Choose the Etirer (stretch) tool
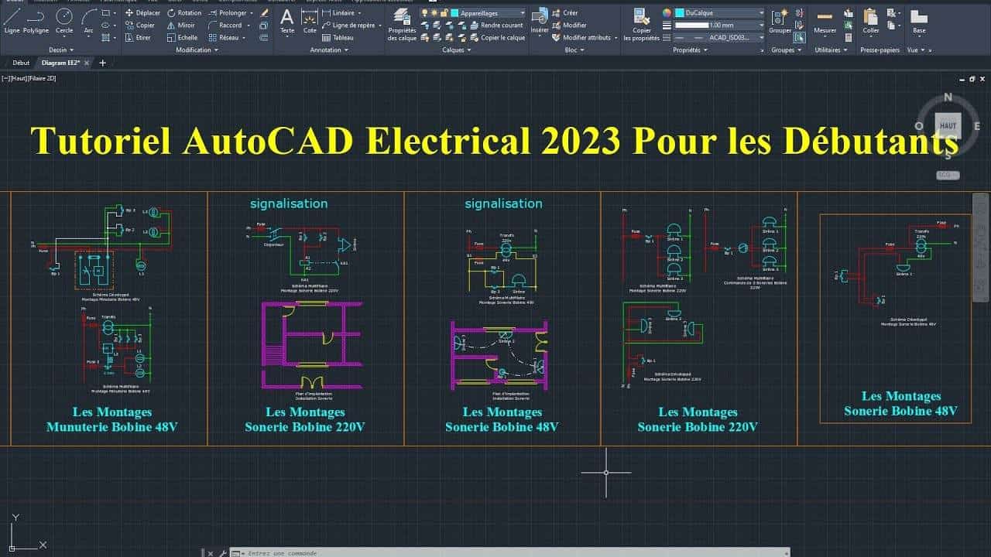 pyautogui.click(x=138, y=37)
